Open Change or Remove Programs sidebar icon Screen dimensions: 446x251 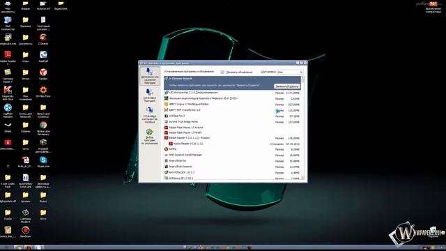[x=150, y=76]
